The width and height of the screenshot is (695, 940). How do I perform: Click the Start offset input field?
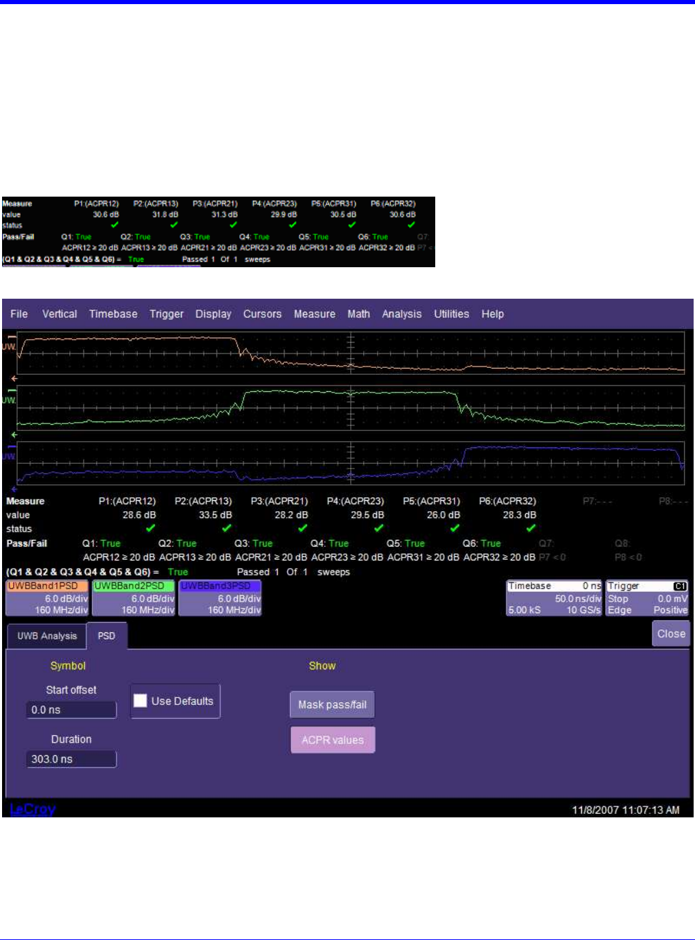71,710
